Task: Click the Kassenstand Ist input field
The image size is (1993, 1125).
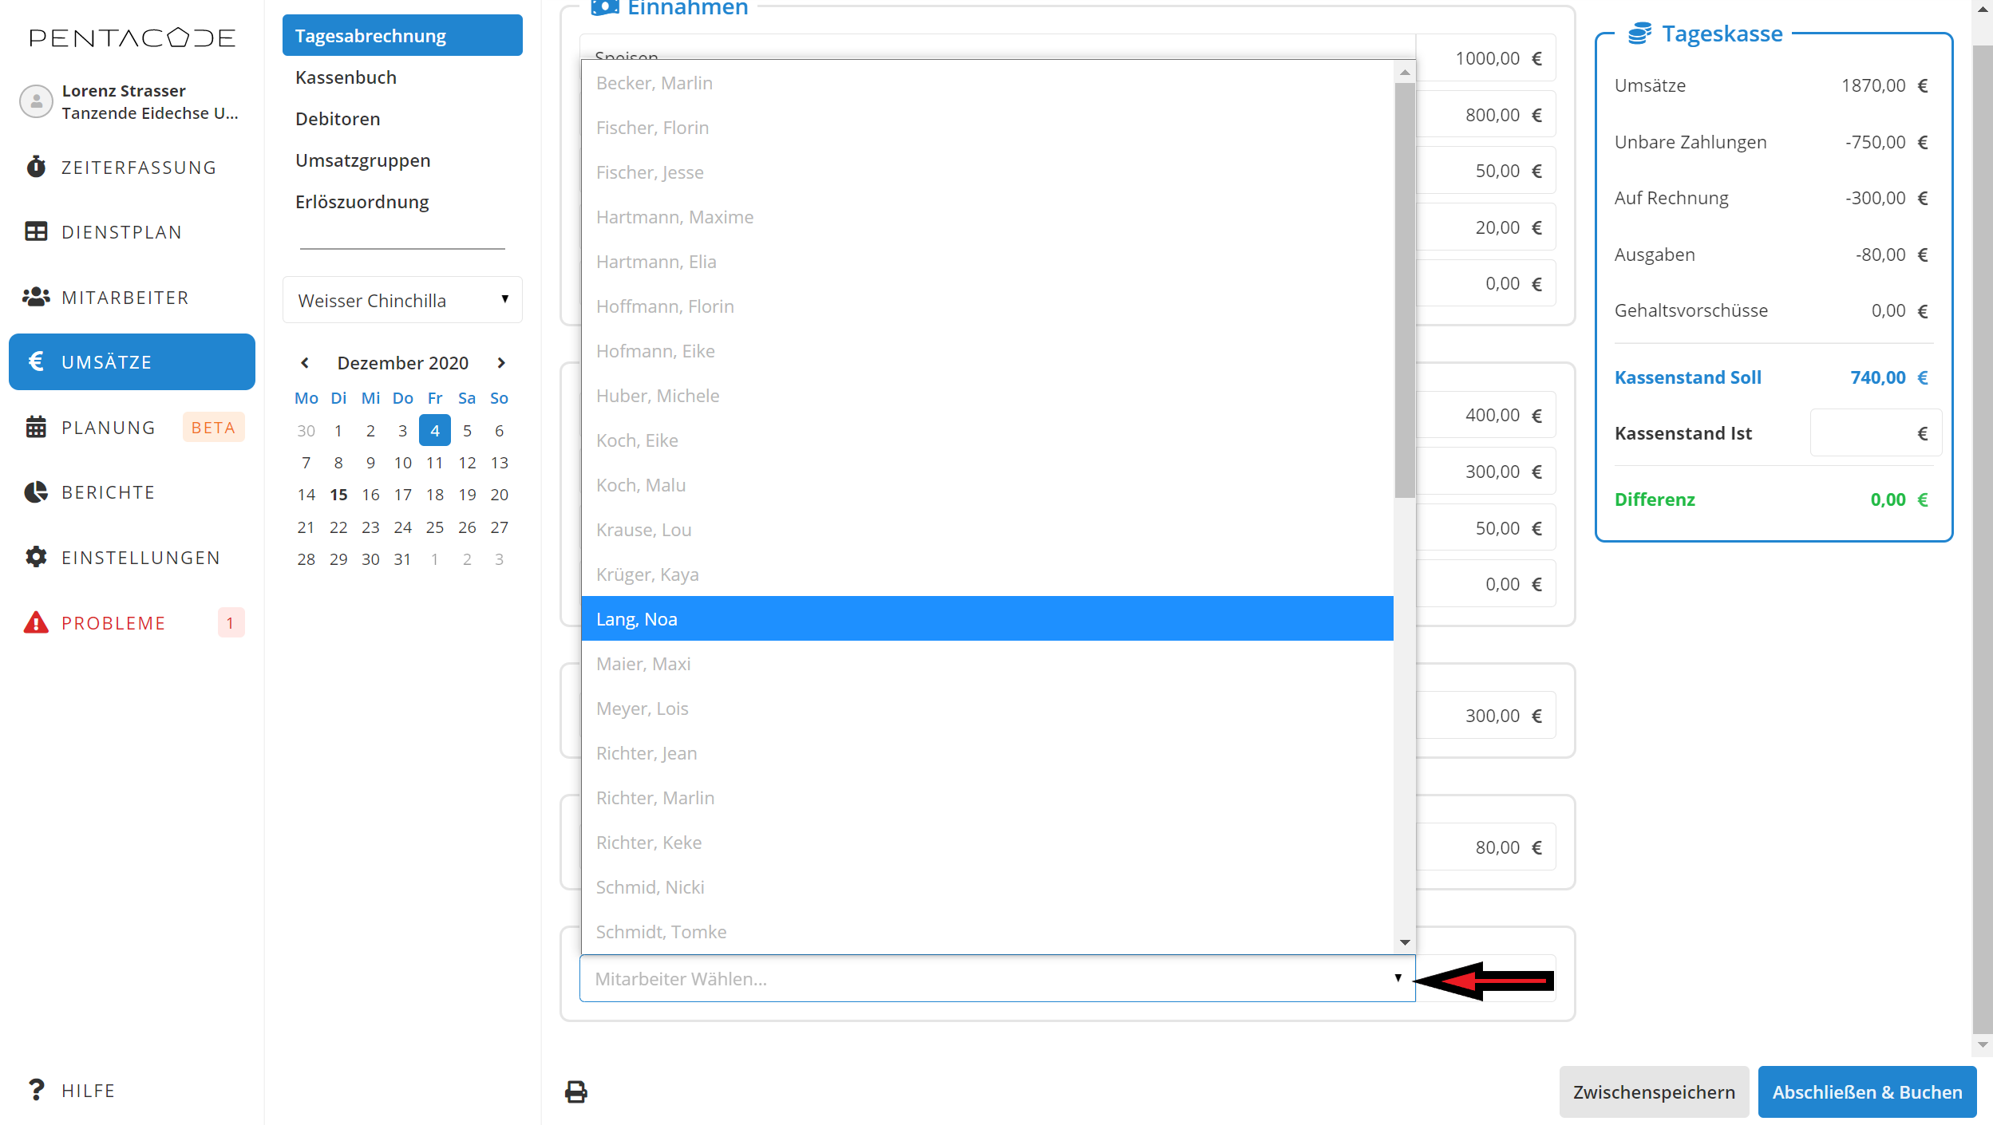Action: tap(1862, 433)
